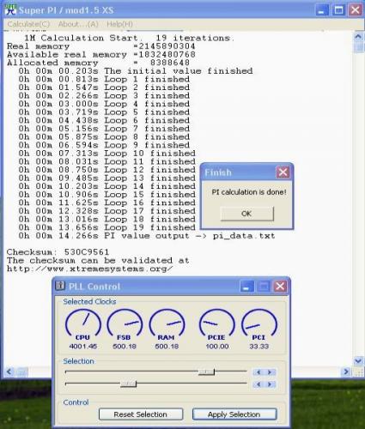Click the PLL Control title icon
The image size is (365, 429).
[x=60, y=286]
